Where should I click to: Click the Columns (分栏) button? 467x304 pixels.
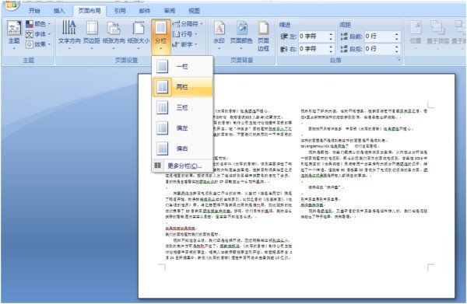[161, 36]
